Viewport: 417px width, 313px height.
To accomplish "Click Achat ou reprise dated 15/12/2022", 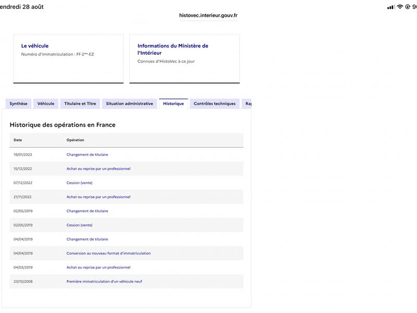I will click(99, 168).
